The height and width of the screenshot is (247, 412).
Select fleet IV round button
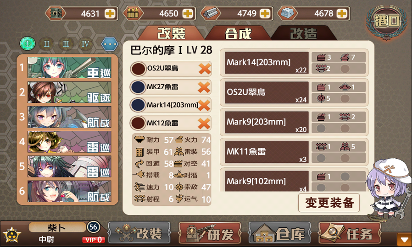(x=85, y=44)
